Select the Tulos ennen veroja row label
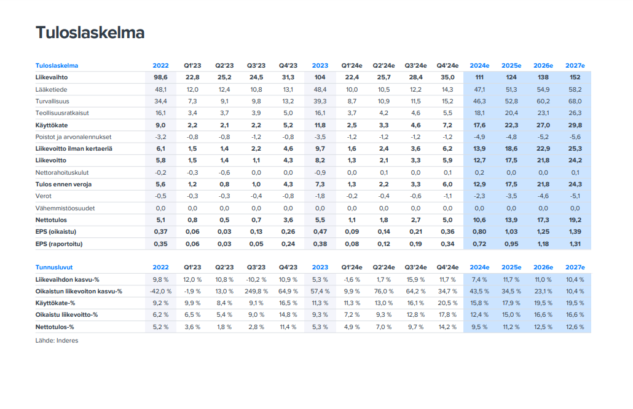Image resolution: width=633 pixels, height=409 pixels. (x=63, y=185)
